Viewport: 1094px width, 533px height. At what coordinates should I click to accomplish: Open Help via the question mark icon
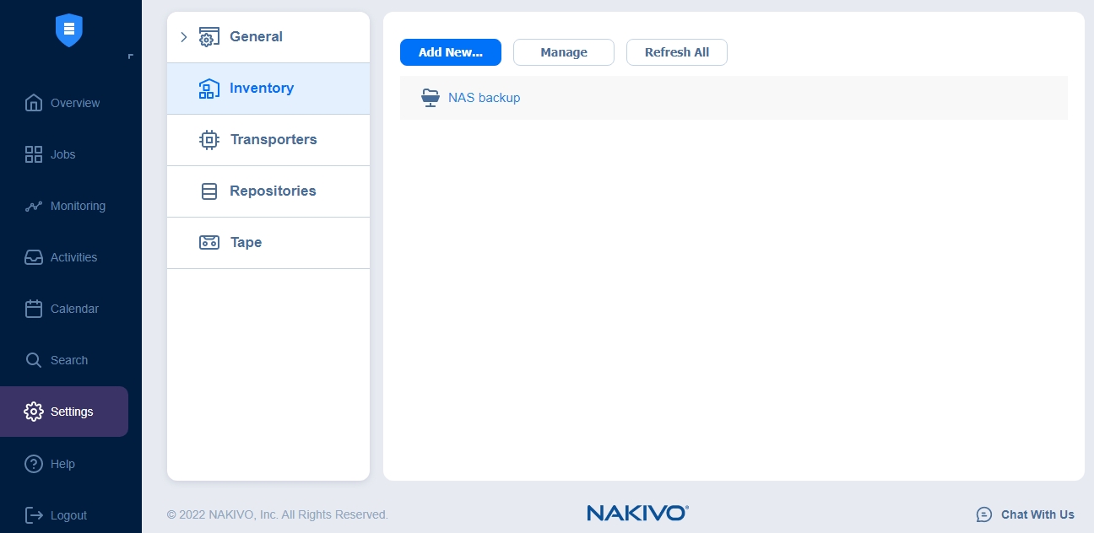pyautogui.click(x=34, y=464)
